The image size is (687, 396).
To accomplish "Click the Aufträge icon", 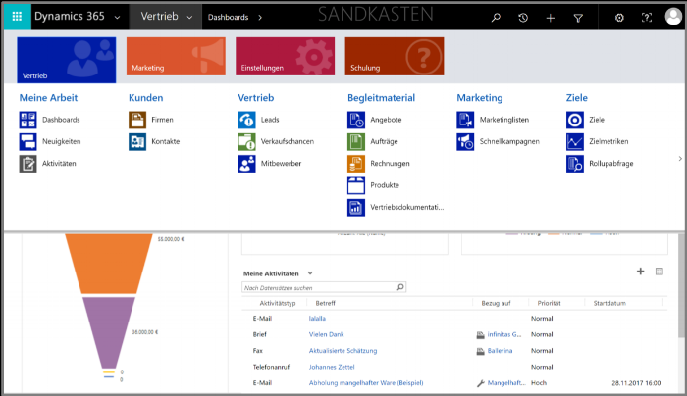I will [x=356, y=141].
